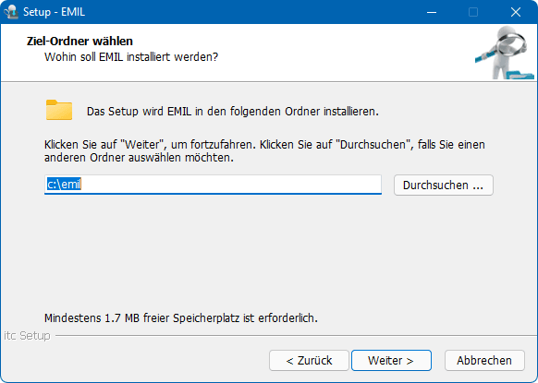Screen dimensions: 538x383
Task: Click the 'itc Setup' footer label
Action: tap(27, 336)
